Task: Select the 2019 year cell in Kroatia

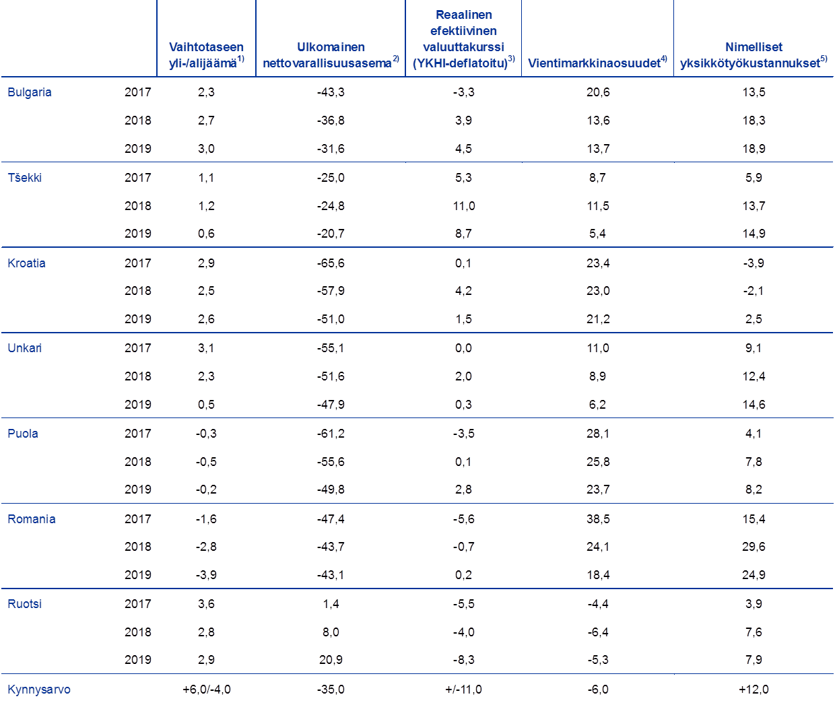Action: pyautogui.click(x=138, y=319)
